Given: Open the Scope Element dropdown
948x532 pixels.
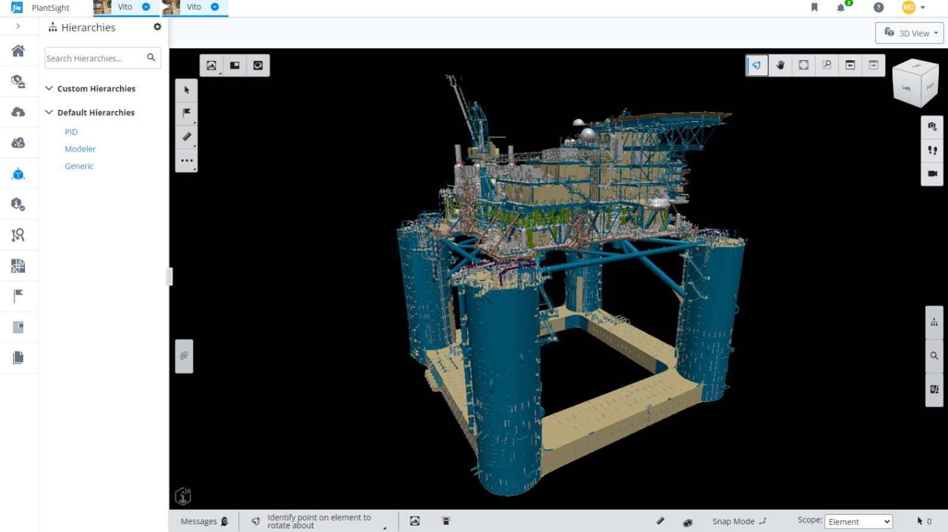Looking at the screenshot, I should click(858, 522).
